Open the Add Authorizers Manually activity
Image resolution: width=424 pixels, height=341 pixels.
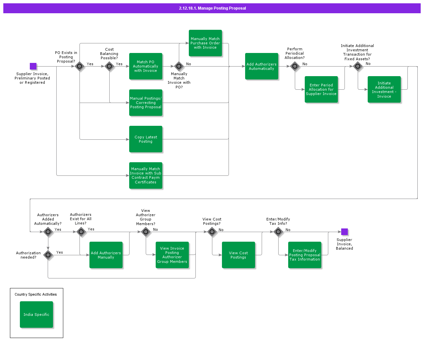(106, 255)
